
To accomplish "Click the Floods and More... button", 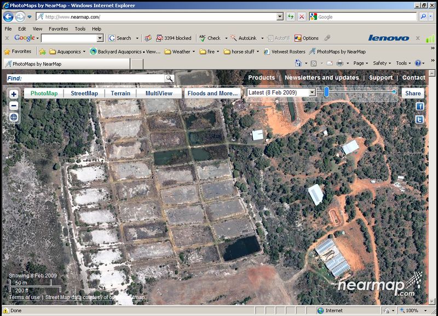I will pos(212,93).
